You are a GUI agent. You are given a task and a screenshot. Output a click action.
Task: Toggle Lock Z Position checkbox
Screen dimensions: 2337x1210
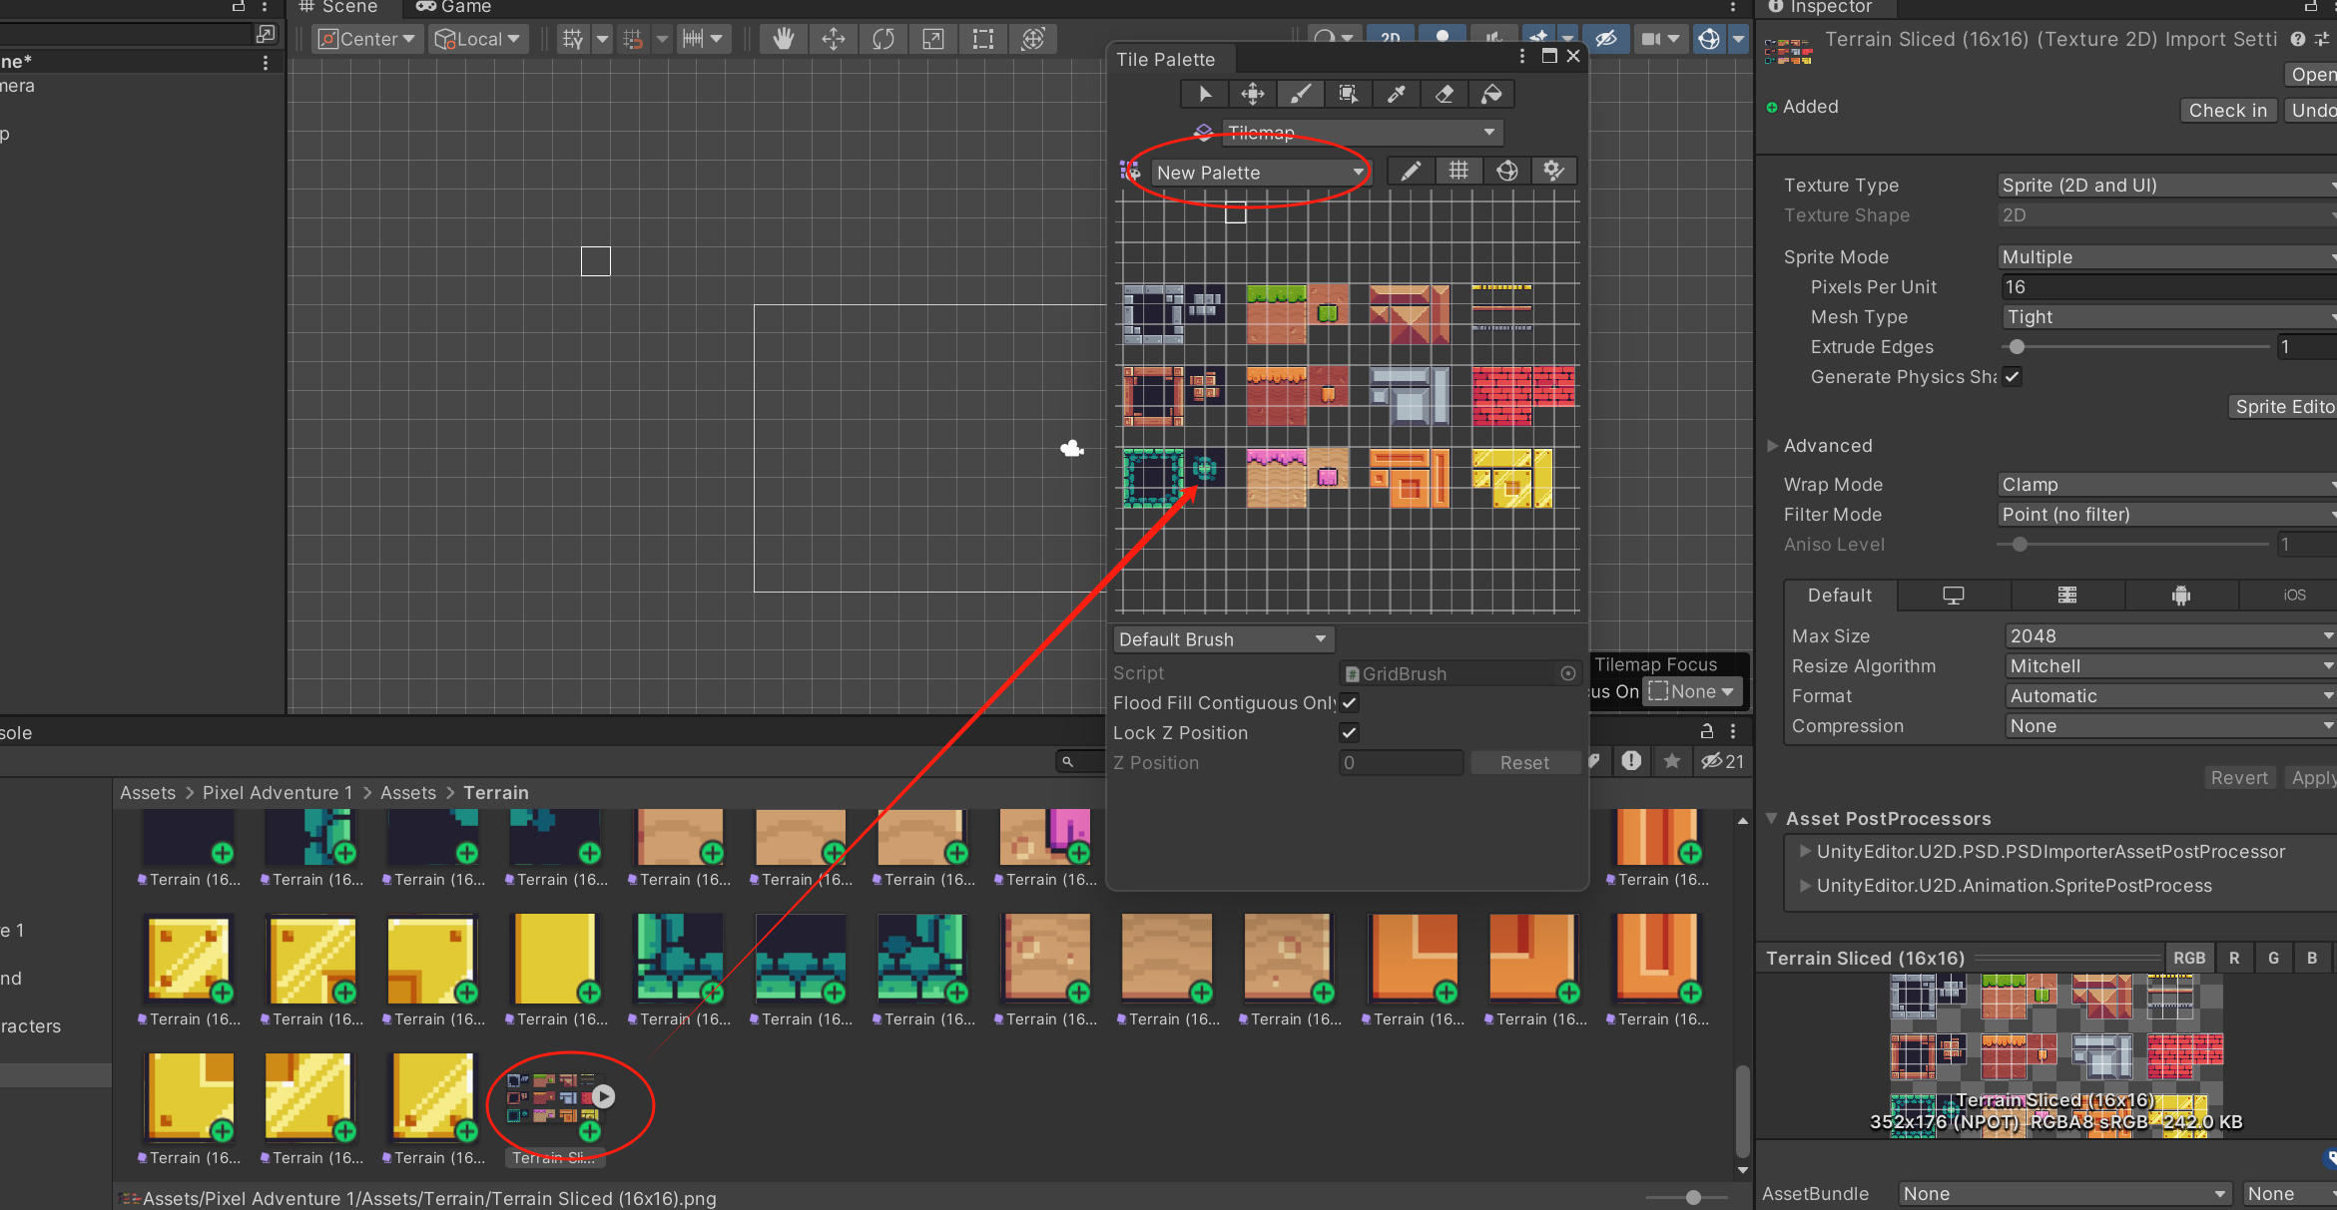[1349, 733]
